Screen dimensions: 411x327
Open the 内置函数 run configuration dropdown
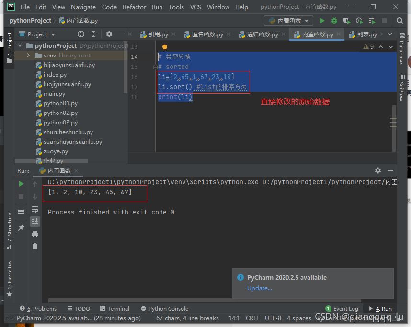pyautogui.click(x=288, y=21)
